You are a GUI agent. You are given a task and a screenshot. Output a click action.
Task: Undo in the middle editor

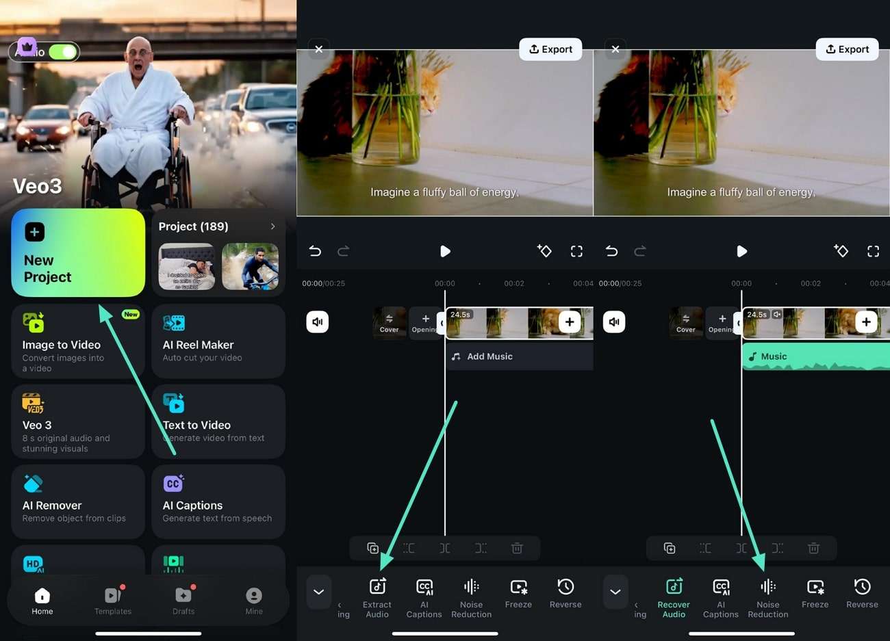315,251
